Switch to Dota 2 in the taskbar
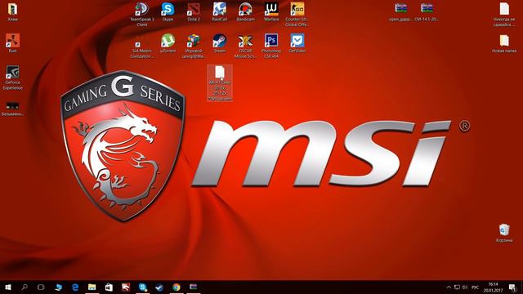 [x=126, y=287]
